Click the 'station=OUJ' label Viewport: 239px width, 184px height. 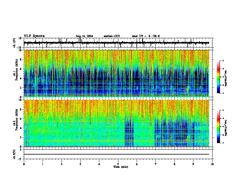[x=112, y=36]
